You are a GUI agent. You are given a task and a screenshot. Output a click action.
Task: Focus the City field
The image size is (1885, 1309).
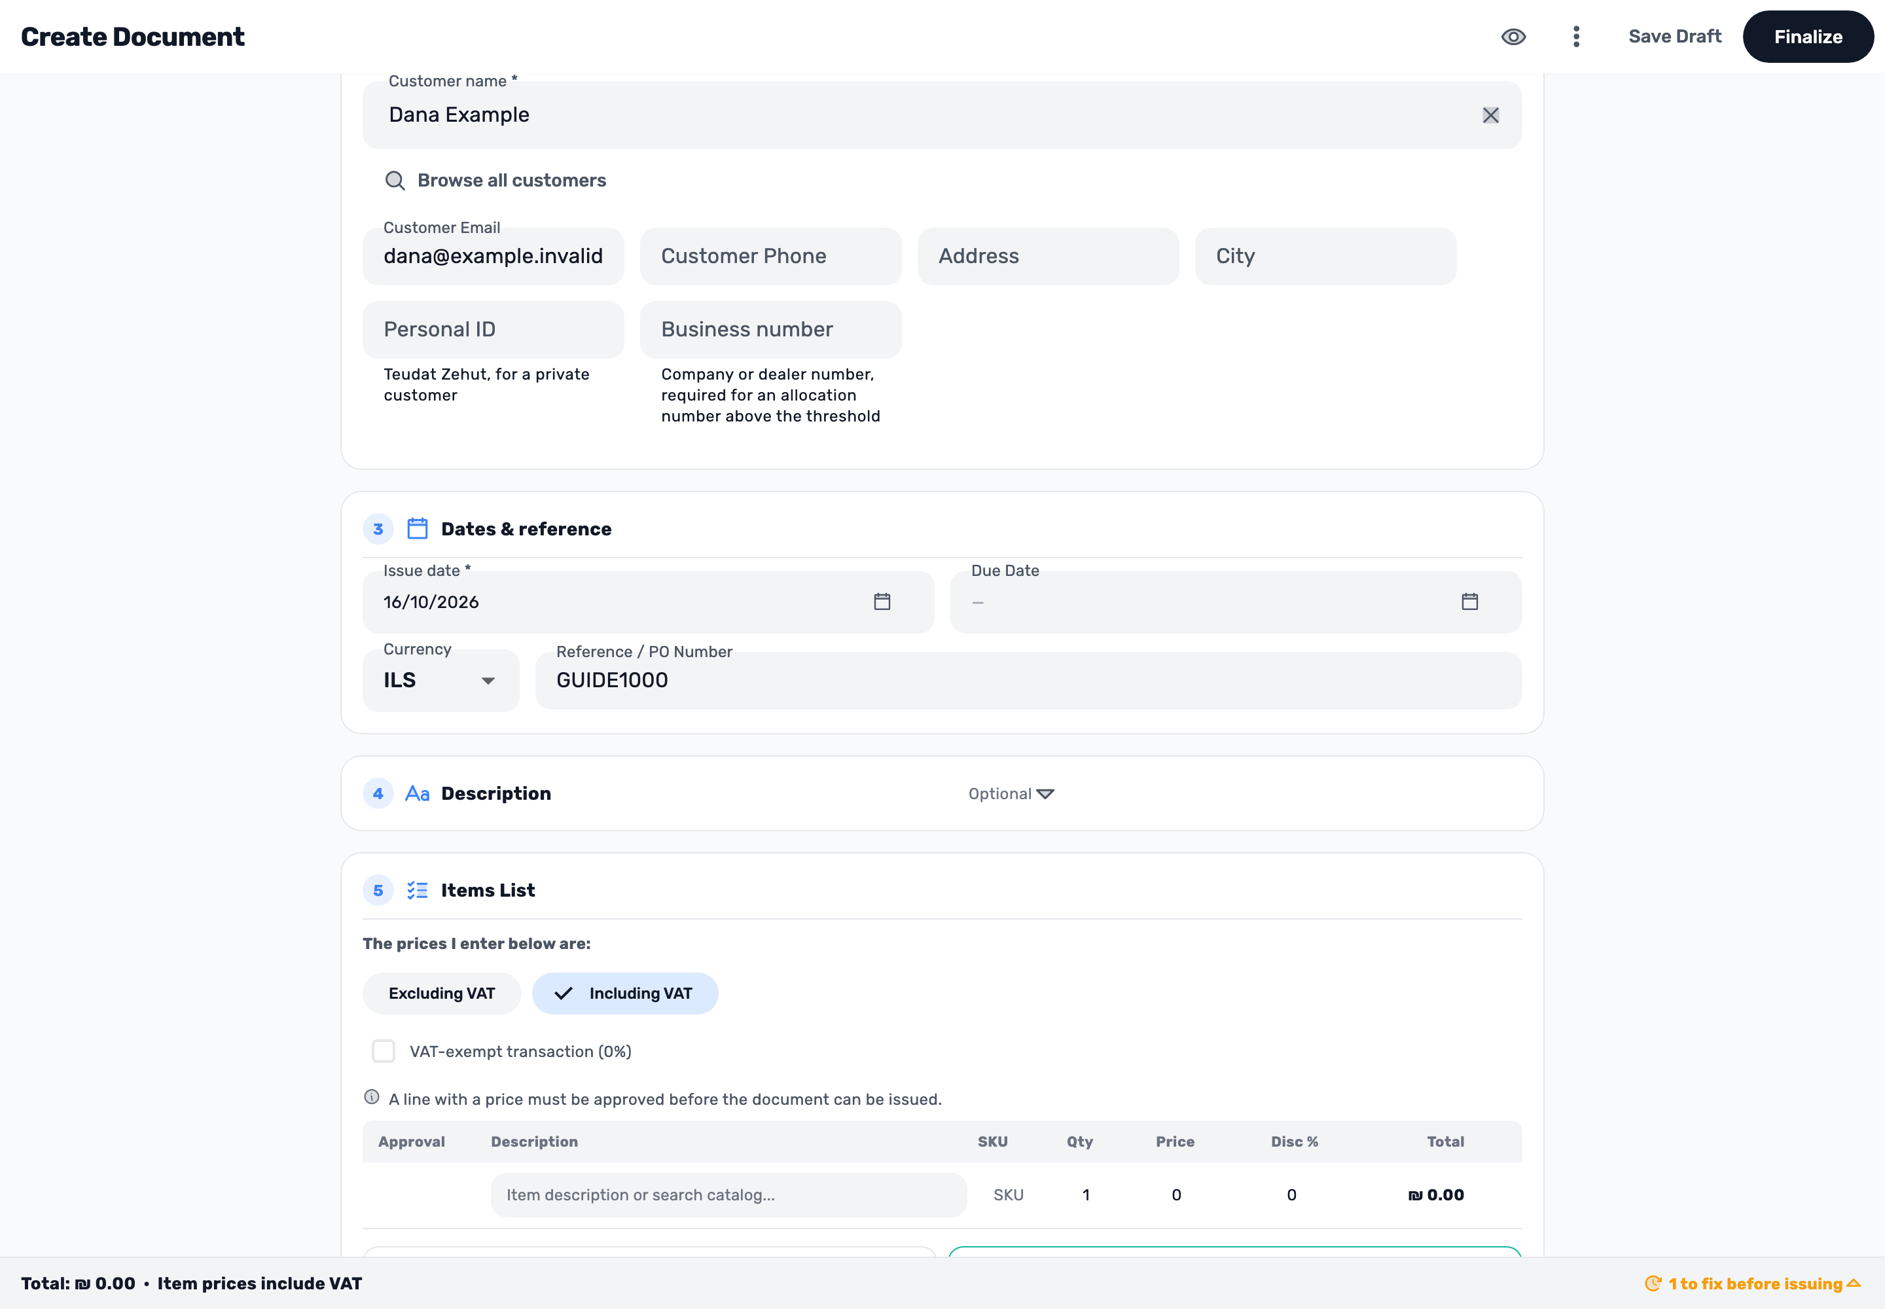coord(1325,257)
